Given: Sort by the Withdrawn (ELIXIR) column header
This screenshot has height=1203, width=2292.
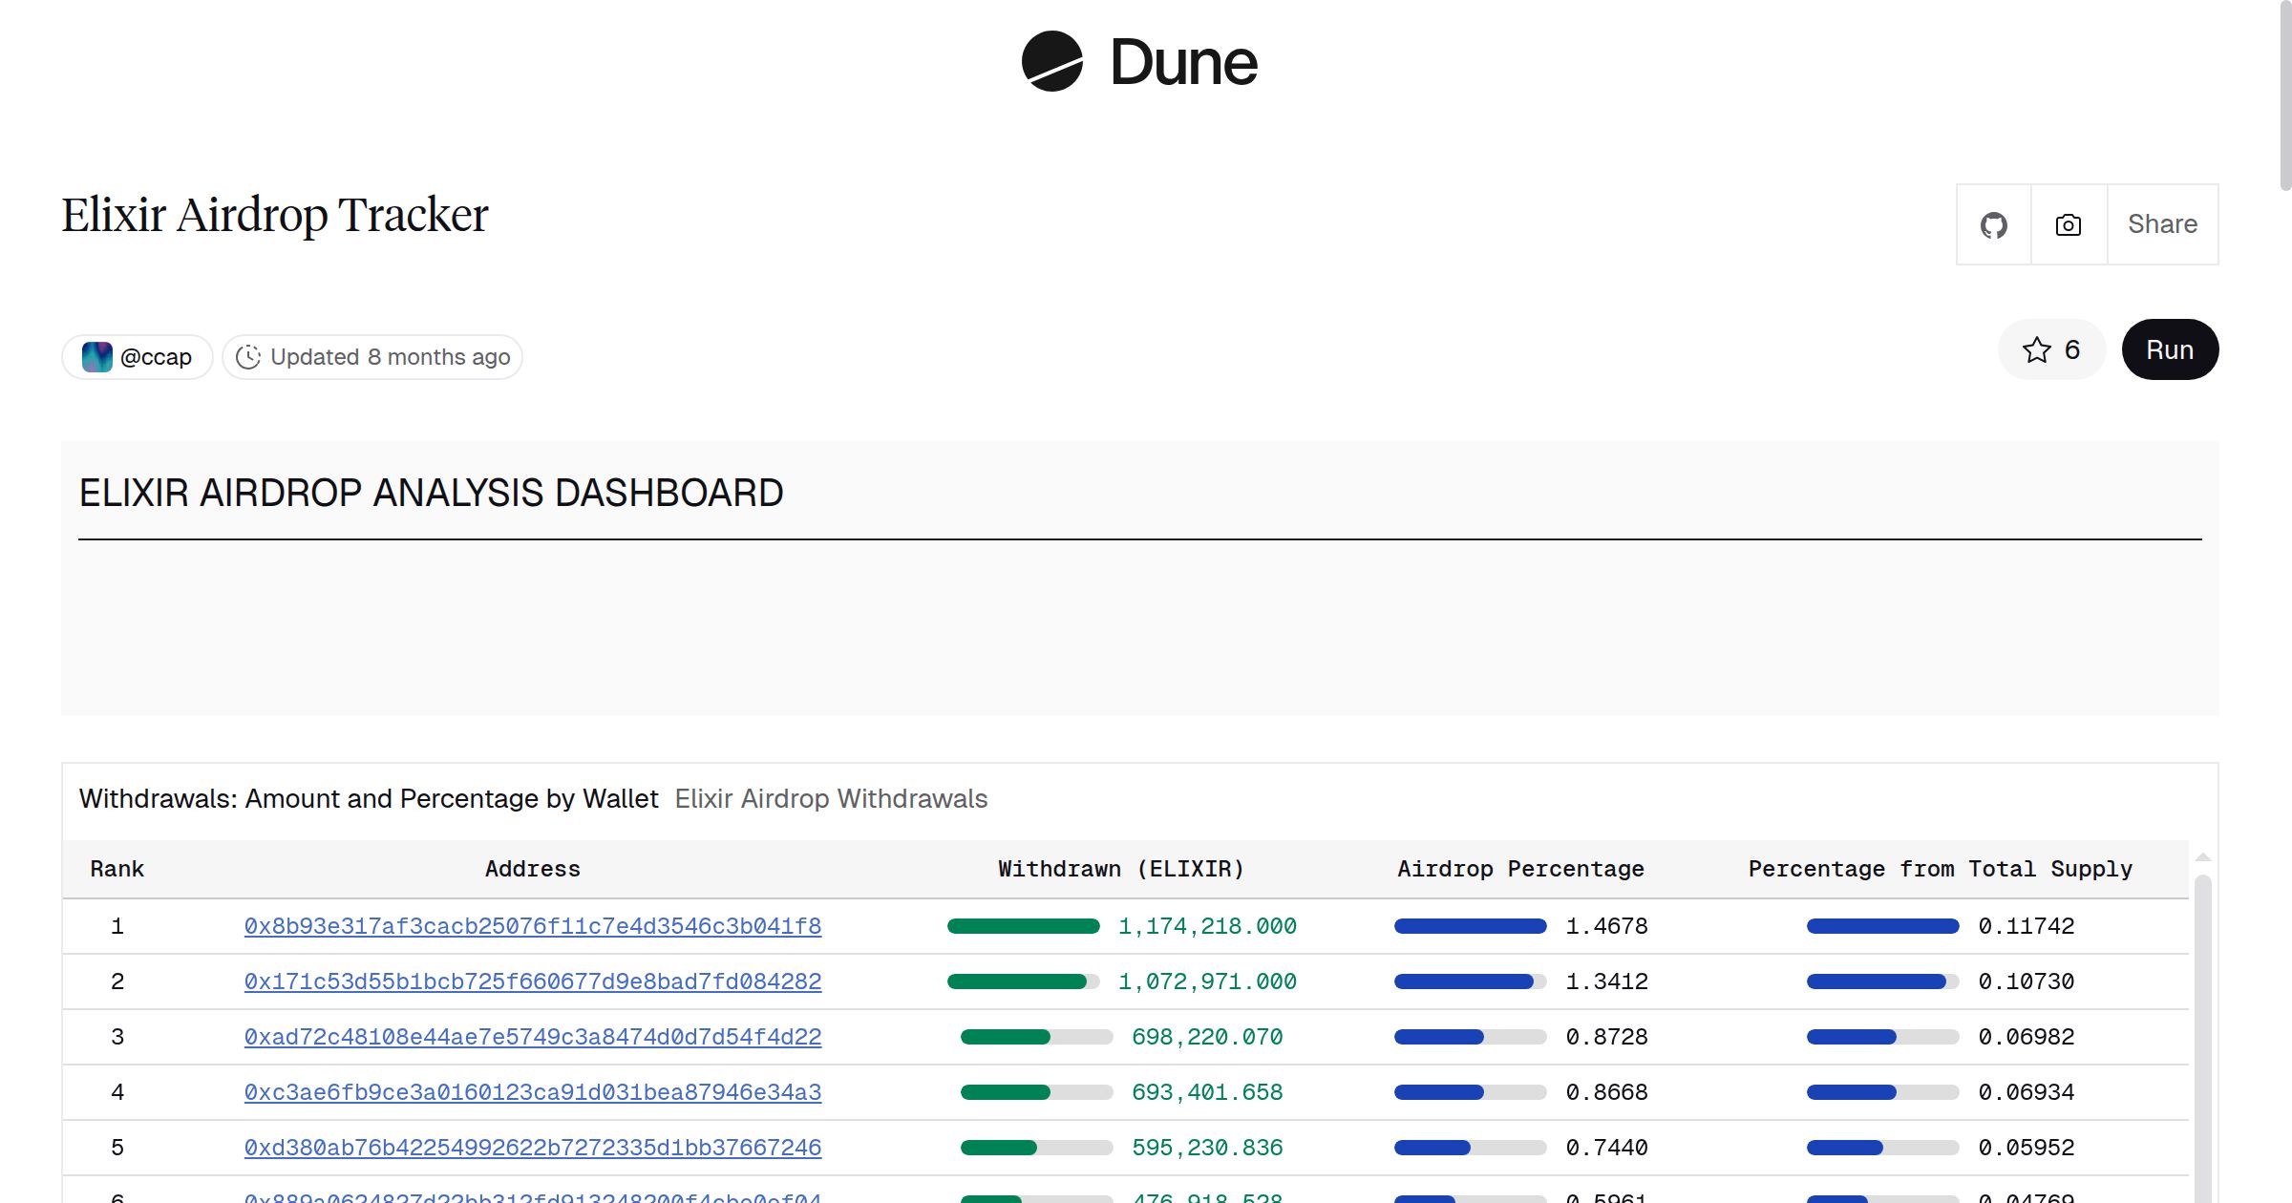Looking at the screenshot, I should point(1120,868).
